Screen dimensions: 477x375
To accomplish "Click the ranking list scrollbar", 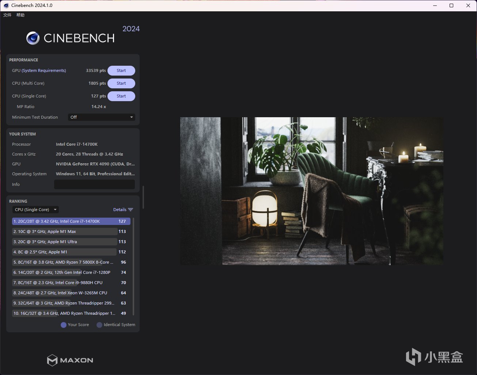I will 133,266.
